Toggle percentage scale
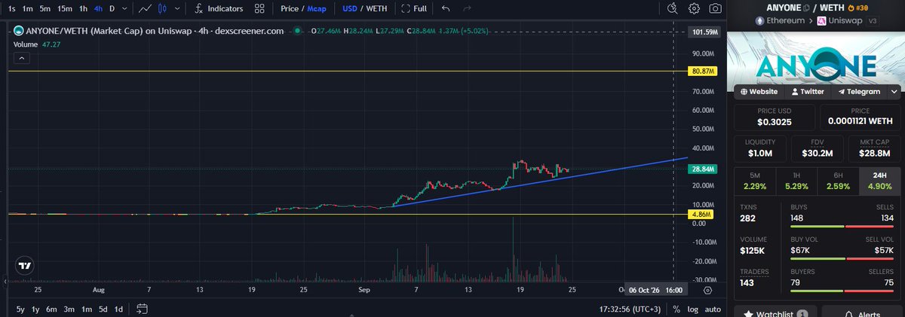The width and height of the screenshot is (905, 317). point(676,309)
